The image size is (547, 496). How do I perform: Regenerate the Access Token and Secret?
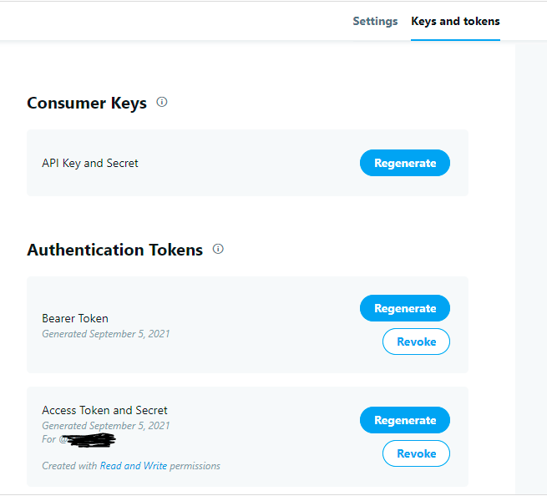coord(405,420)
